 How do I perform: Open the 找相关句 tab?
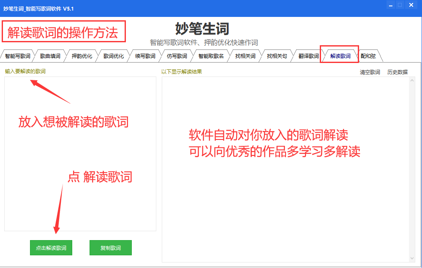[277, 56]
